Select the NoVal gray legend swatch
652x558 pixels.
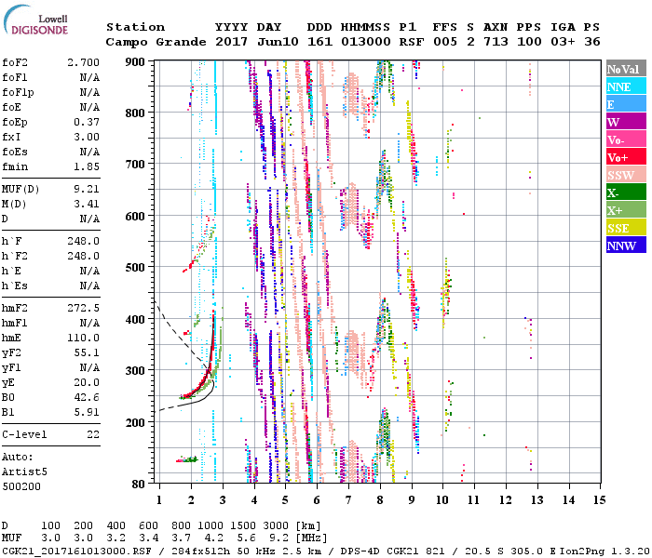tap(626, 69)
